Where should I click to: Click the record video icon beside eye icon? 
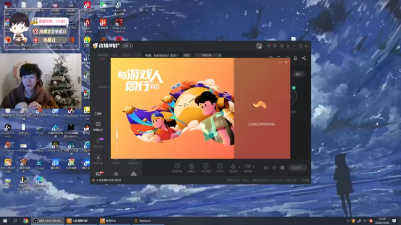coord(266,167)
